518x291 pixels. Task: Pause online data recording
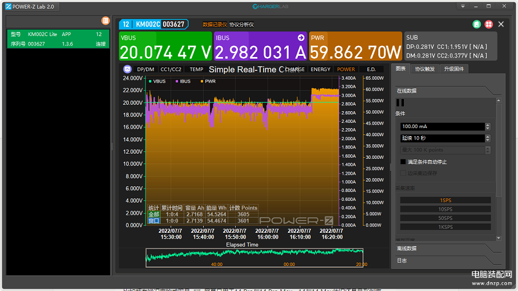[400, 102]
